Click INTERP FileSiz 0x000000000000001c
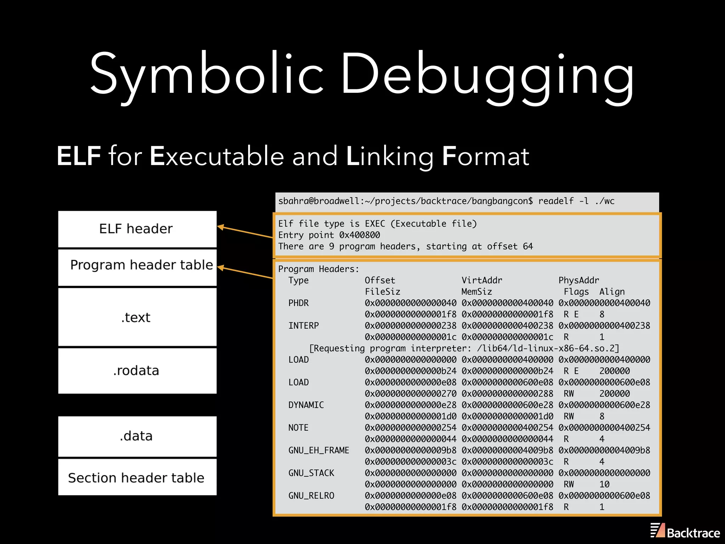The width and height of the screenshot is (725, 544). click(x=411, y=337)
